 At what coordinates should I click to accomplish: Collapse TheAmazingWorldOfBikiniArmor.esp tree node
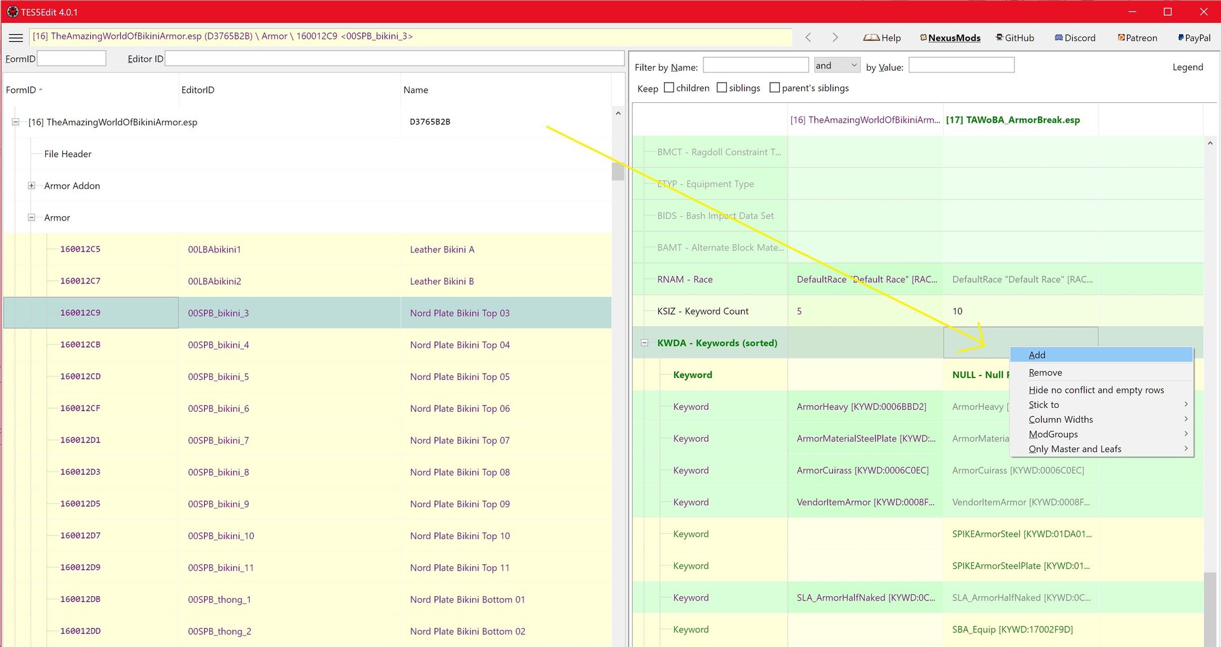(x=15, y=122)
